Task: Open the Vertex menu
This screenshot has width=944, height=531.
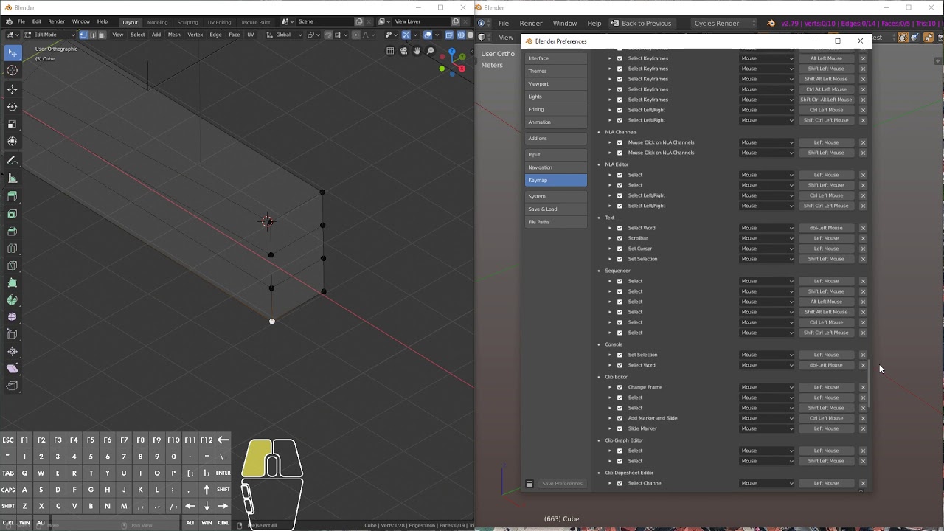Action: (195, 35)
